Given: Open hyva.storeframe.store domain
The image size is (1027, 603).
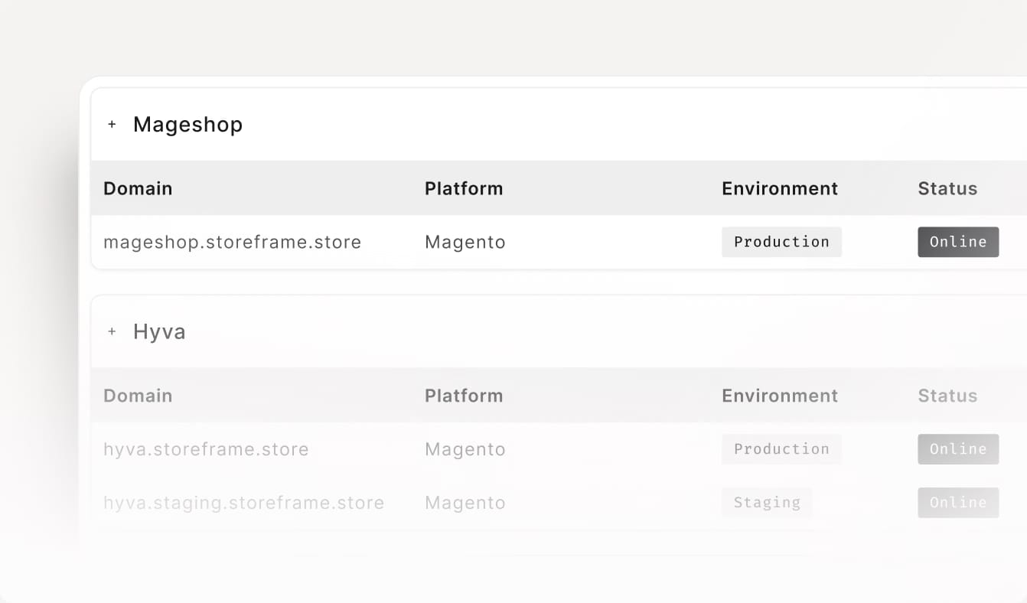Looking at the screenshot, I should pos(206,449).
